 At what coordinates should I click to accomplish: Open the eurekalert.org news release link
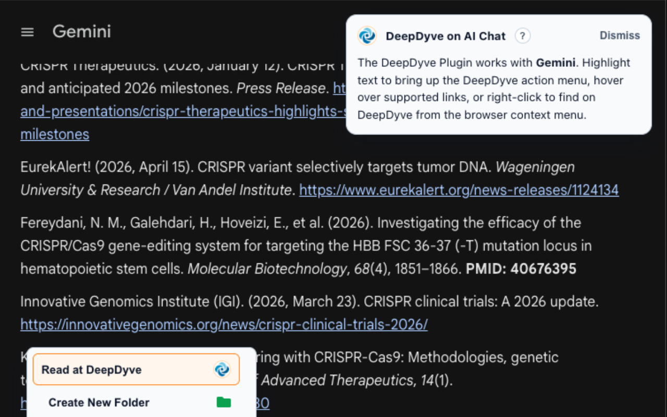point(459,190)
